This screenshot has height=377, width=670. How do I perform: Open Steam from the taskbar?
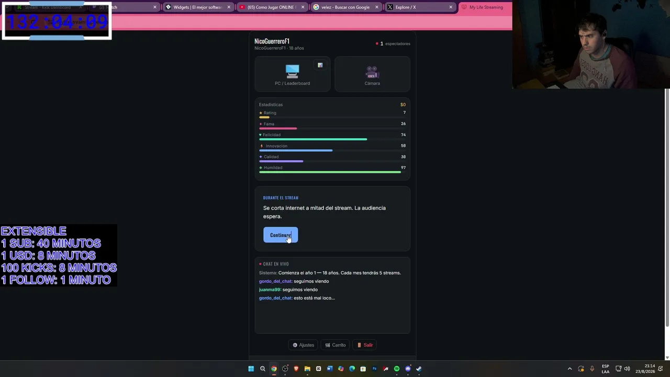pos(419,369)
